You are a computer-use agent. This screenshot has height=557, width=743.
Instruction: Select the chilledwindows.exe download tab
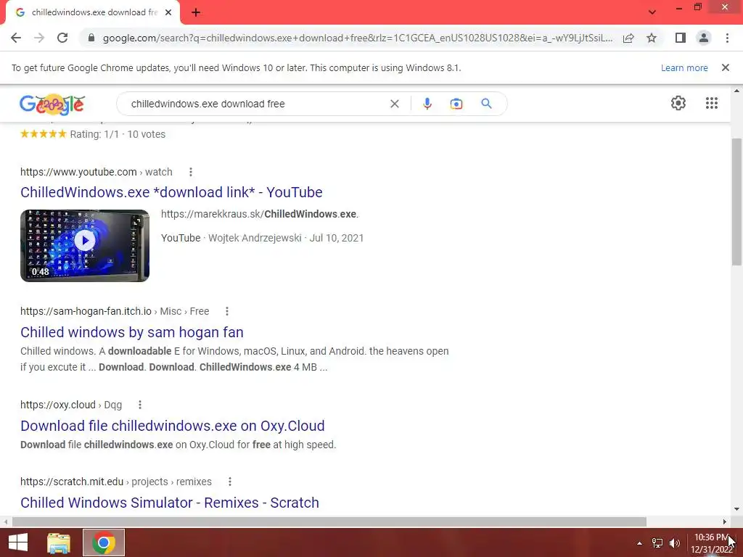tap(93, 13)
